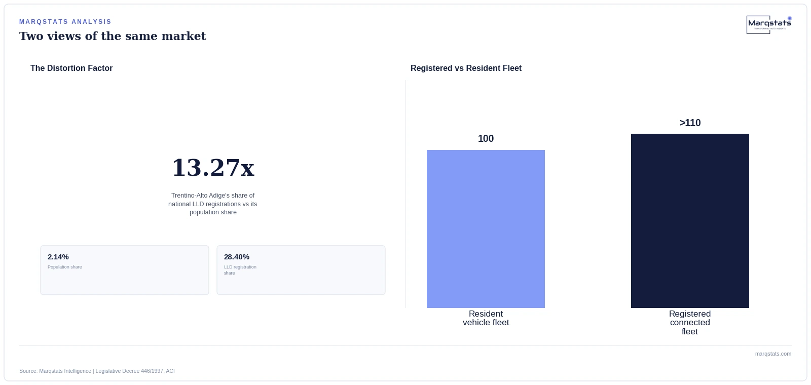The height and width of the screenshot is (385, 811).
Task: Open the marqstats.com footer link
Action: (x=773, y=354)
